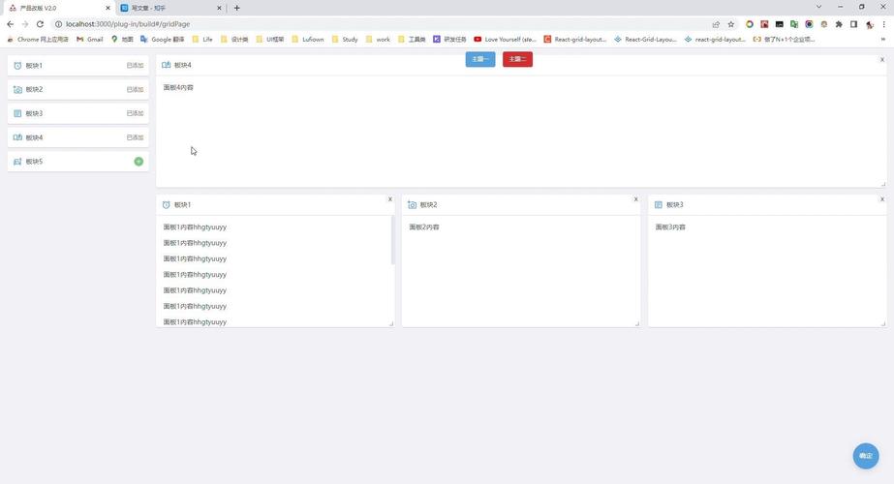Show hidden bookmarks with the double chevron
The height and width of the screenshot is (484, 894).
883,40
